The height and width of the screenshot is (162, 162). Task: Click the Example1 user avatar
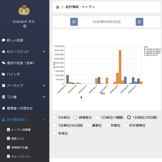24,10
